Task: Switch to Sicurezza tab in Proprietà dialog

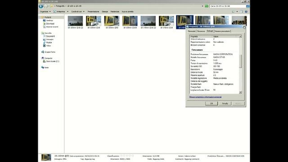Action: [201, 31]
